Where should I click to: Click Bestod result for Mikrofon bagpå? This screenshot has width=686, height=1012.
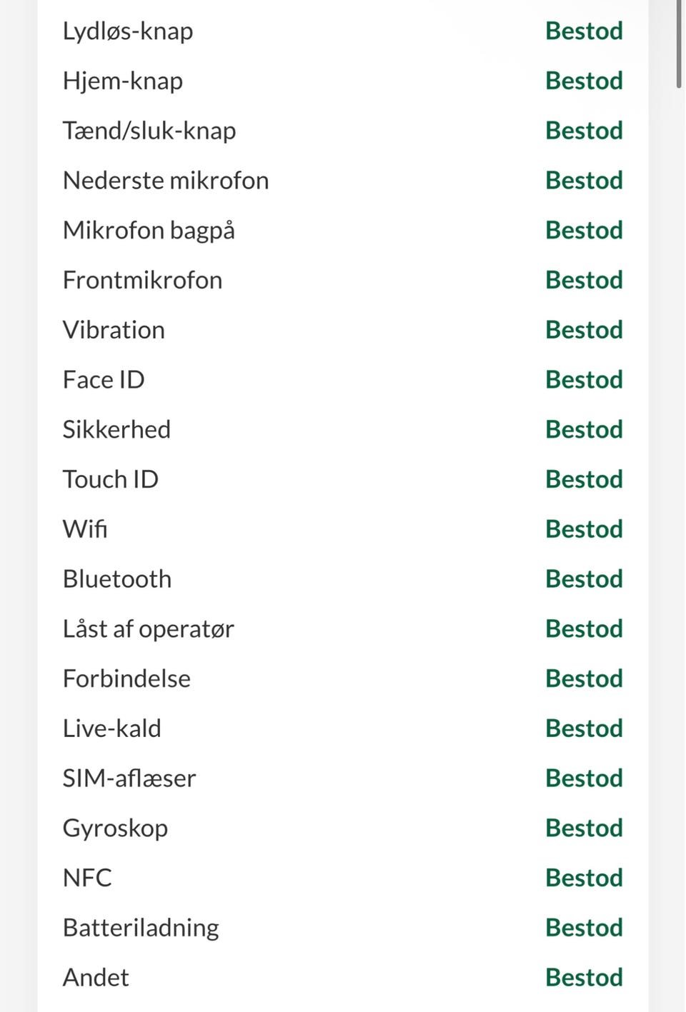(x=584, y=231)
